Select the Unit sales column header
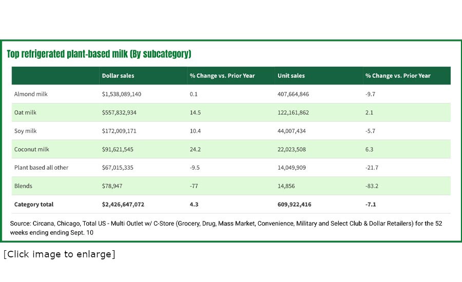Screen dimensions: 462x282 click(291, 76)
